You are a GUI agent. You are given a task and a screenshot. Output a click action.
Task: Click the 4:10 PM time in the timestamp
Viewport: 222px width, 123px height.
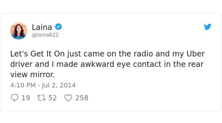point(23,85)
